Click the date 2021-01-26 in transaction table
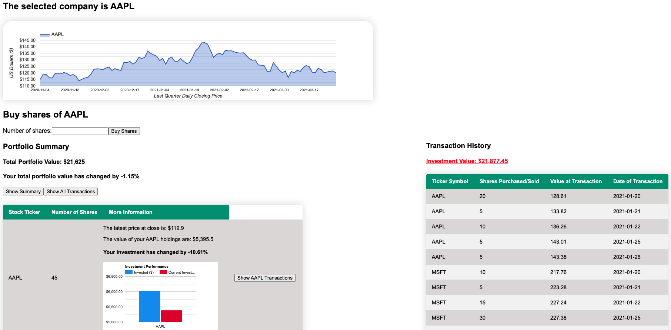The width and height of the screenshot is (671, 330). click(627, 257)
